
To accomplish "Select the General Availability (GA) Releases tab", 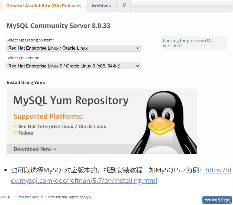I will tap(43, 5).
